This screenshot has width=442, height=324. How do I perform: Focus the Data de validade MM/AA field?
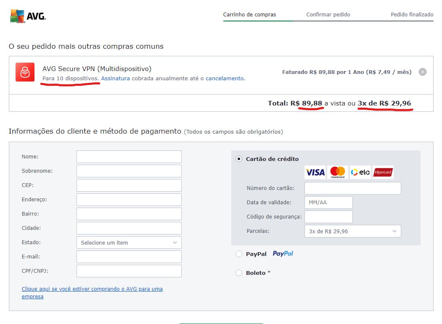(x=328, y=203)
